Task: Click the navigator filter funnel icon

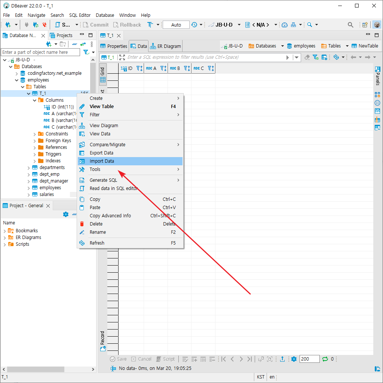Action: coord(86,52)
